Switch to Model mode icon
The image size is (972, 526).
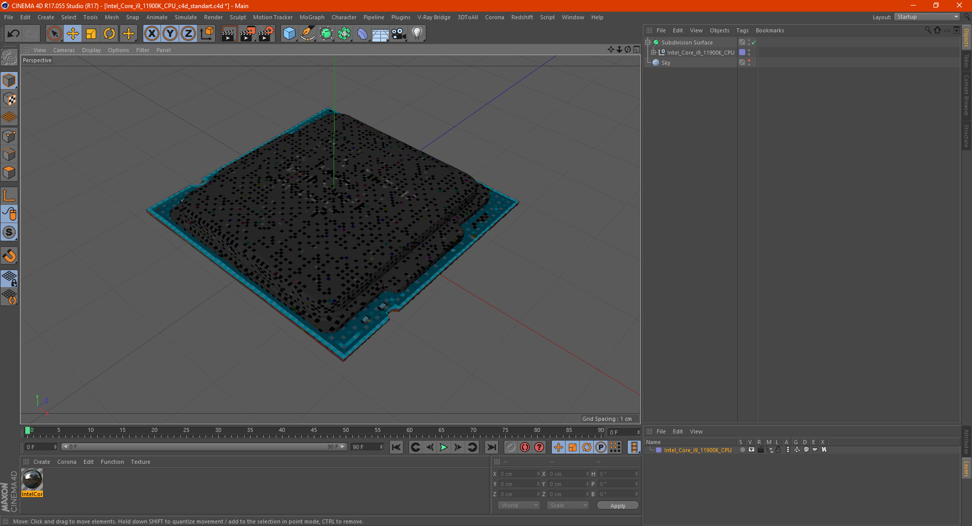(9, 81)
